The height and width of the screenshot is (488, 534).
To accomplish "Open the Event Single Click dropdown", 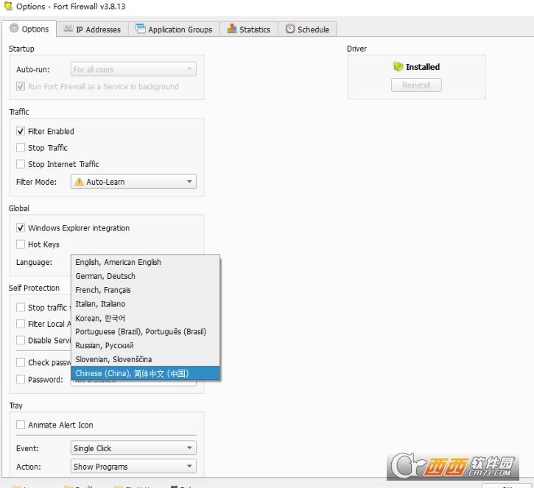I will point(133,448).
